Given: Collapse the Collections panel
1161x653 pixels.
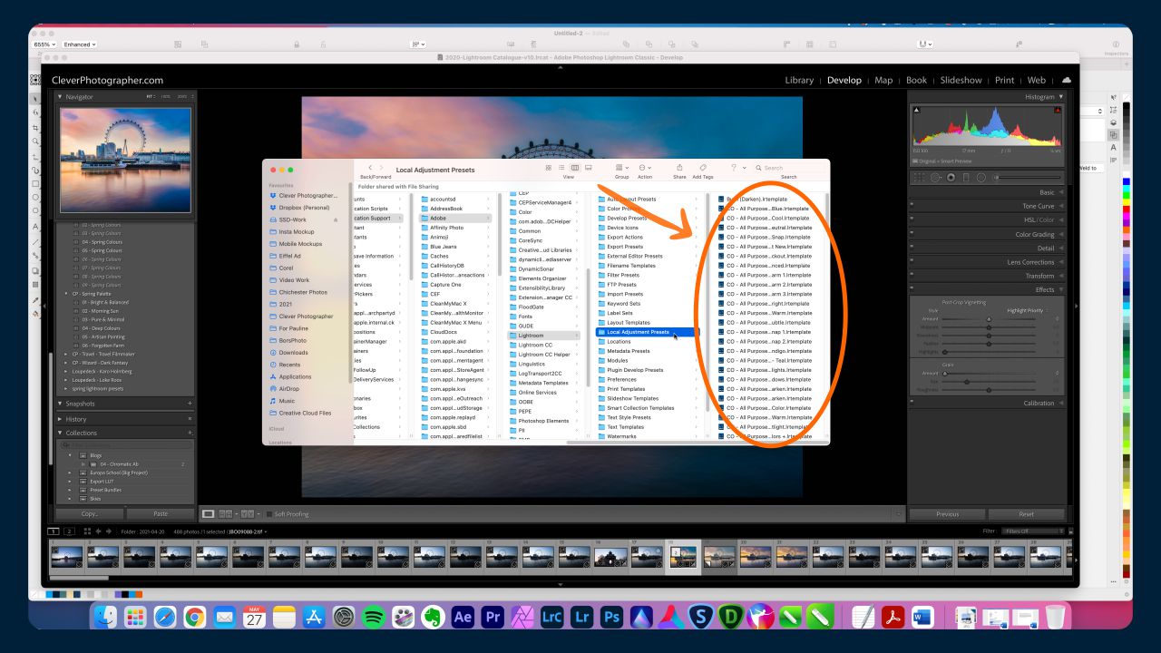Looking at the screenshot, I should click(x=61, y=433).
